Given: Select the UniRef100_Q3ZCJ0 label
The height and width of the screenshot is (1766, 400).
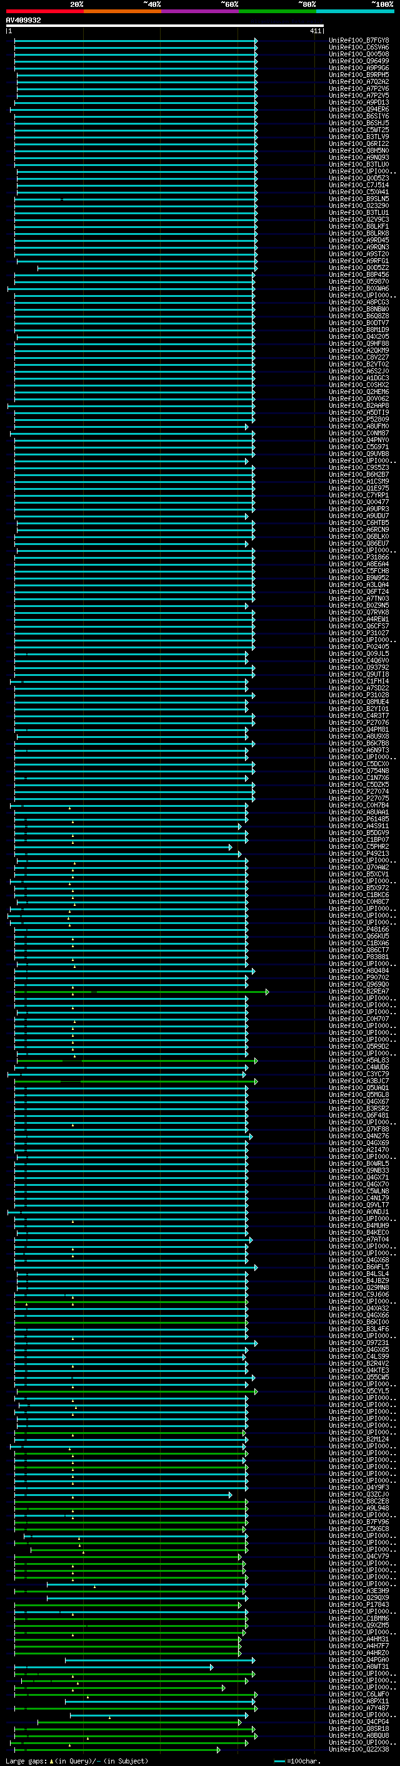Looking at the screenshot, I should [x=359, y=1495].
